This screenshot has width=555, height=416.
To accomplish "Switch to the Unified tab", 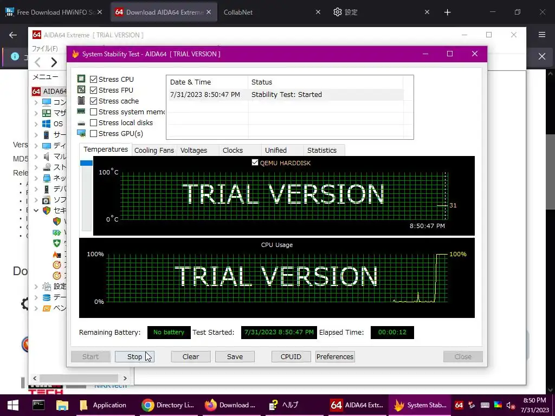I will coord(276,151).
